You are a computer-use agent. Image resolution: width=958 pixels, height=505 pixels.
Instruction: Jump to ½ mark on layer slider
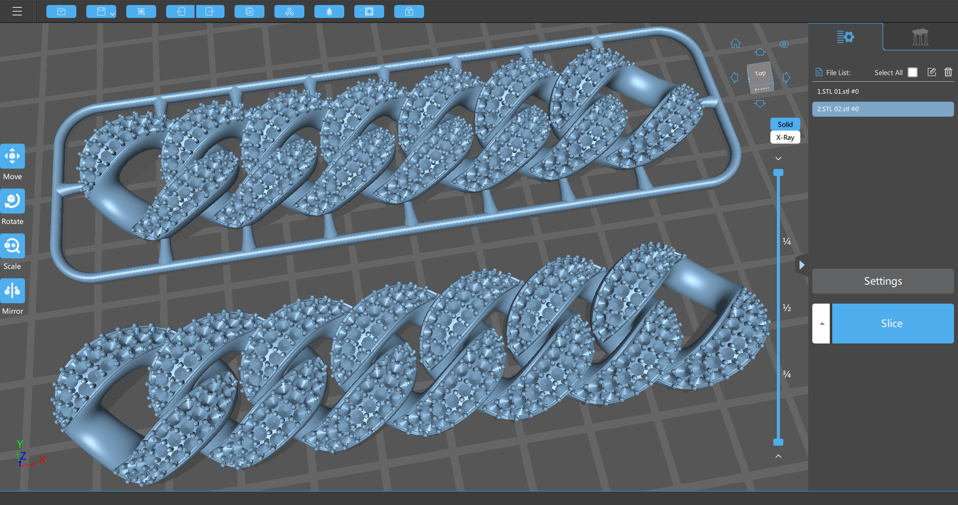(x=787, y=308)
